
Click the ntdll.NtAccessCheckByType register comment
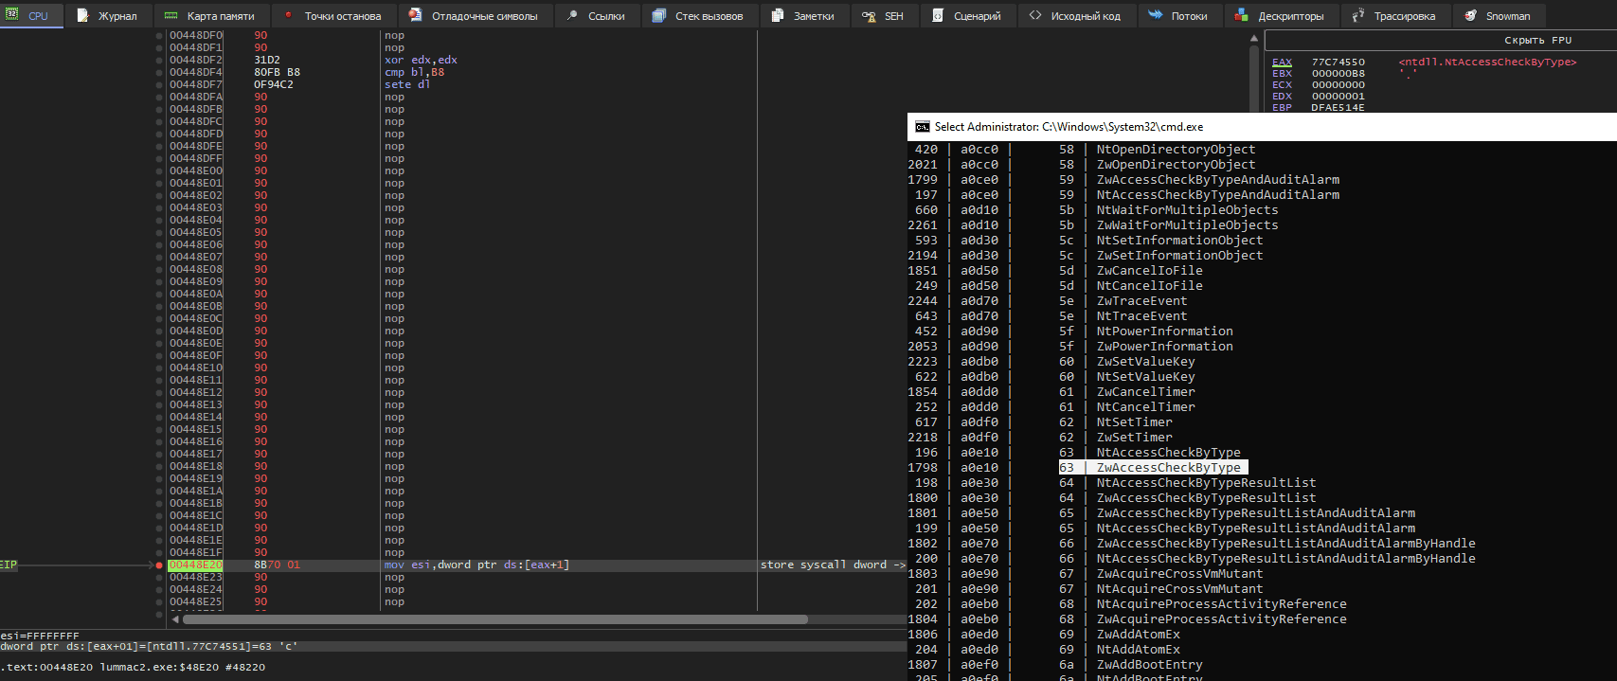click(1487, 62)
